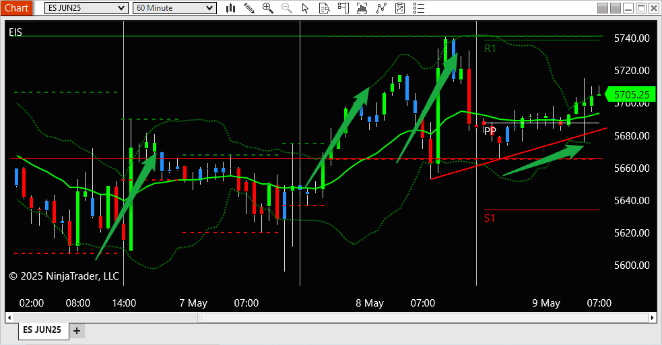Viewport: 662px width, 345px height.
Task: Click the PP pivot point label
Action: point(490,131)
